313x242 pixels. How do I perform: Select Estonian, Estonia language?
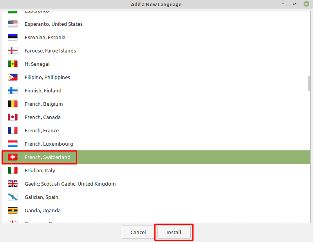coord(156,37)
